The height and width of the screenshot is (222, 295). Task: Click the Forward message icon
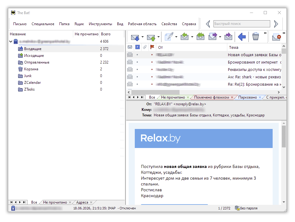point(213,37)
